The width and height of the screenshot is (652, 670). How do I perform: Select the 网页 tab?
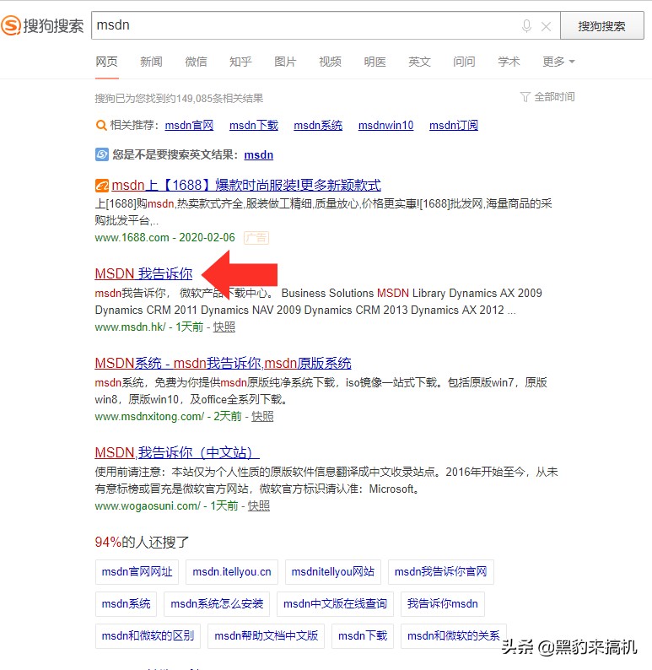(106, 62)
